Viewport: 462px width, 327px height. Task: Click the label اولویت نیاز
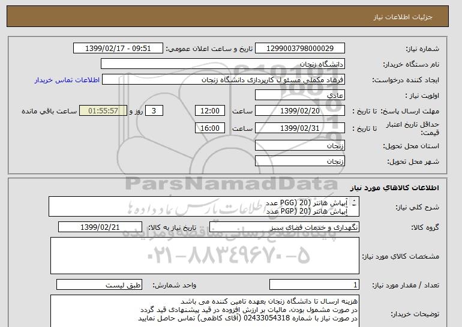[422, 95]
